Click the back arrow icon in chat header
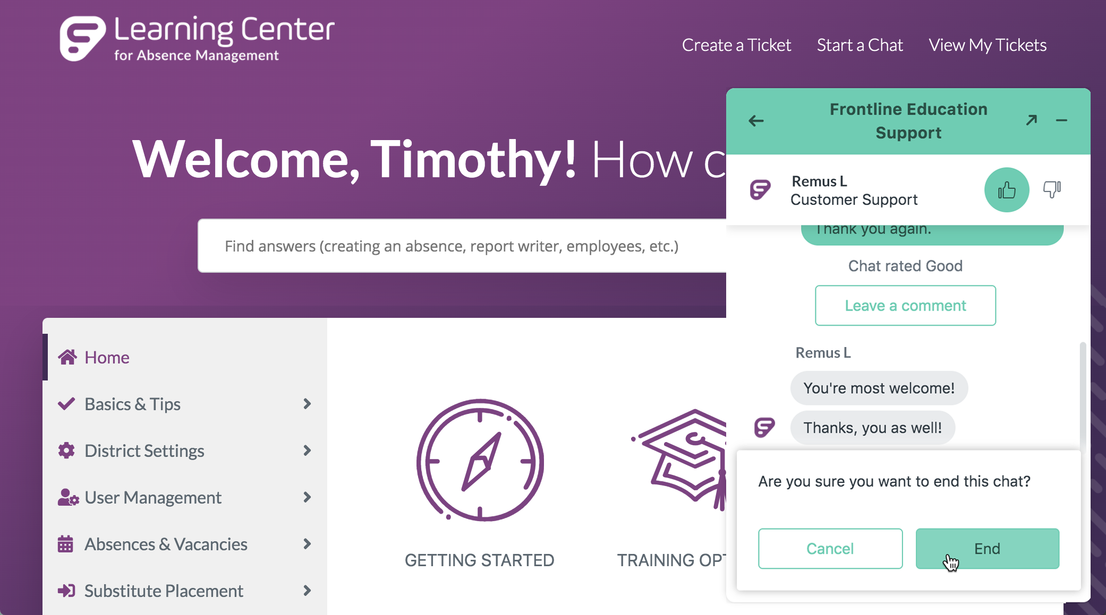Screen dimensions: 1106x615 (756, 120)
